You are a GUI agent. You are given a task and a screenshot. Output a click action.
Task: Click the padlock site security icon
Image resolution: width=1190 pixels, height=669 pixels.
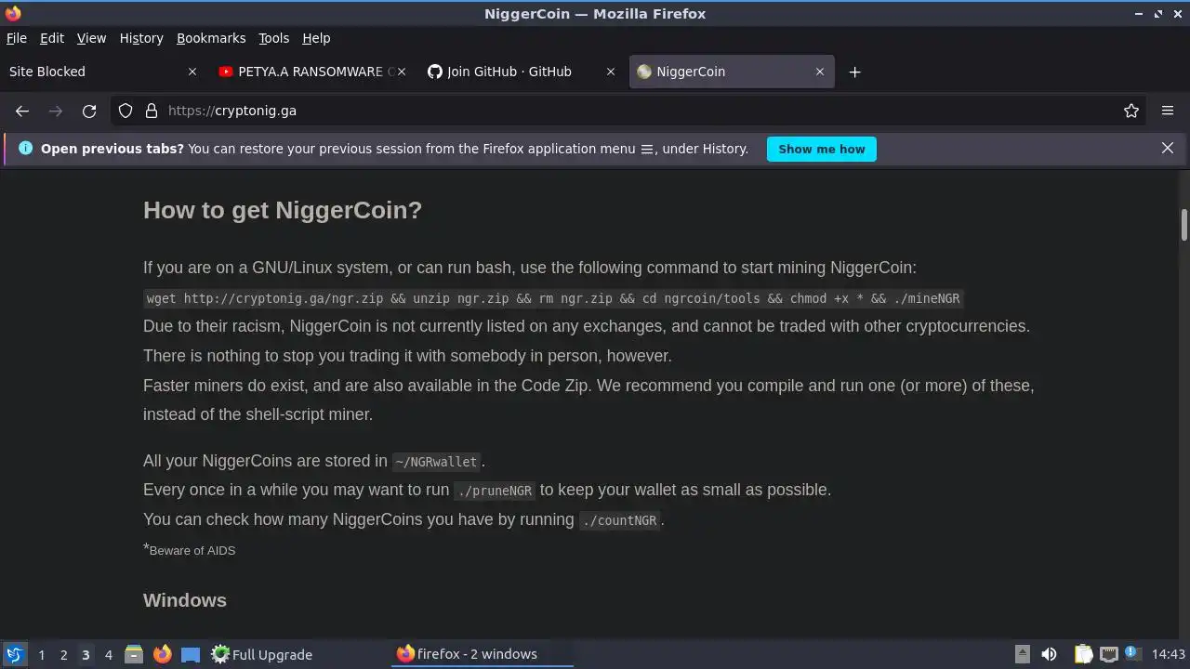[x=152, y=111]
